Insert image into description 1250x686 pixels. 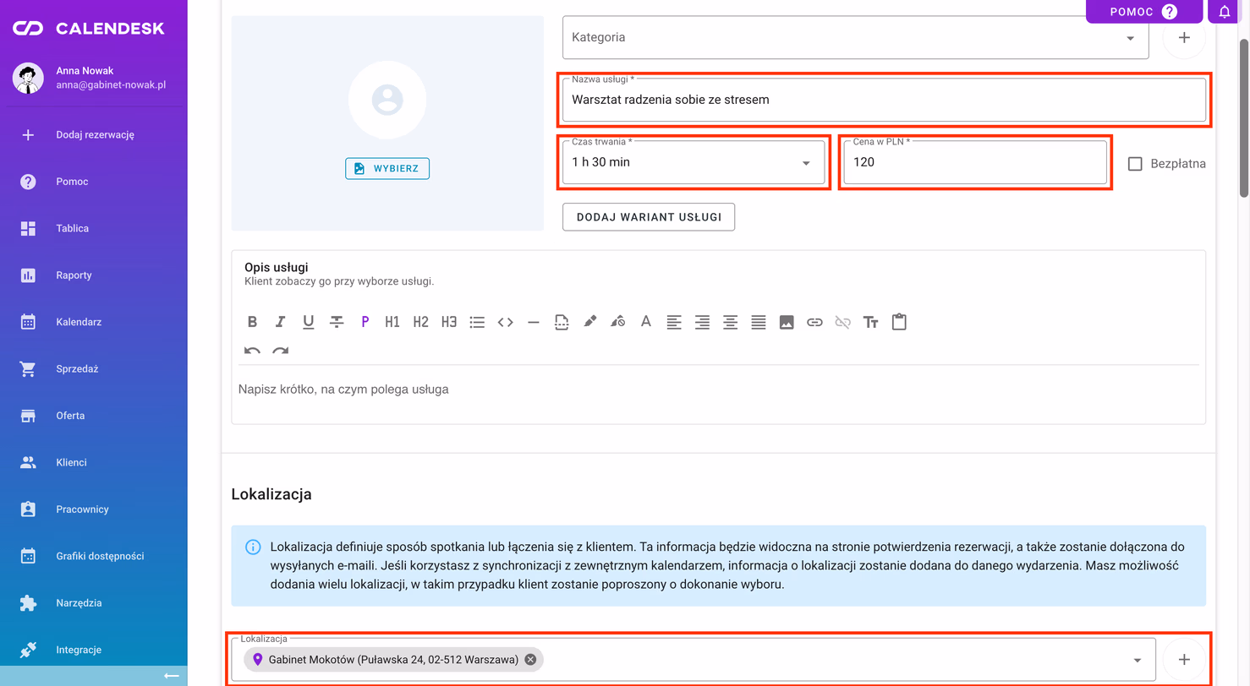click(787, 322)
